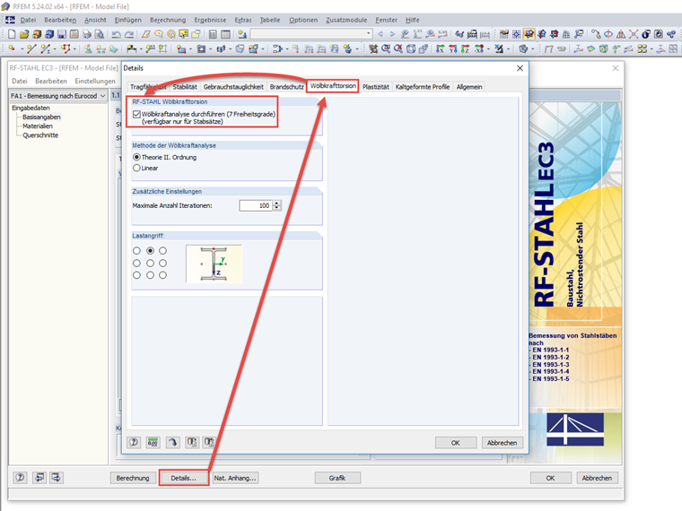682x511 pixels.
Task: Switch to Kaltgeformte Profile tab
Action: tap(423, 87)
